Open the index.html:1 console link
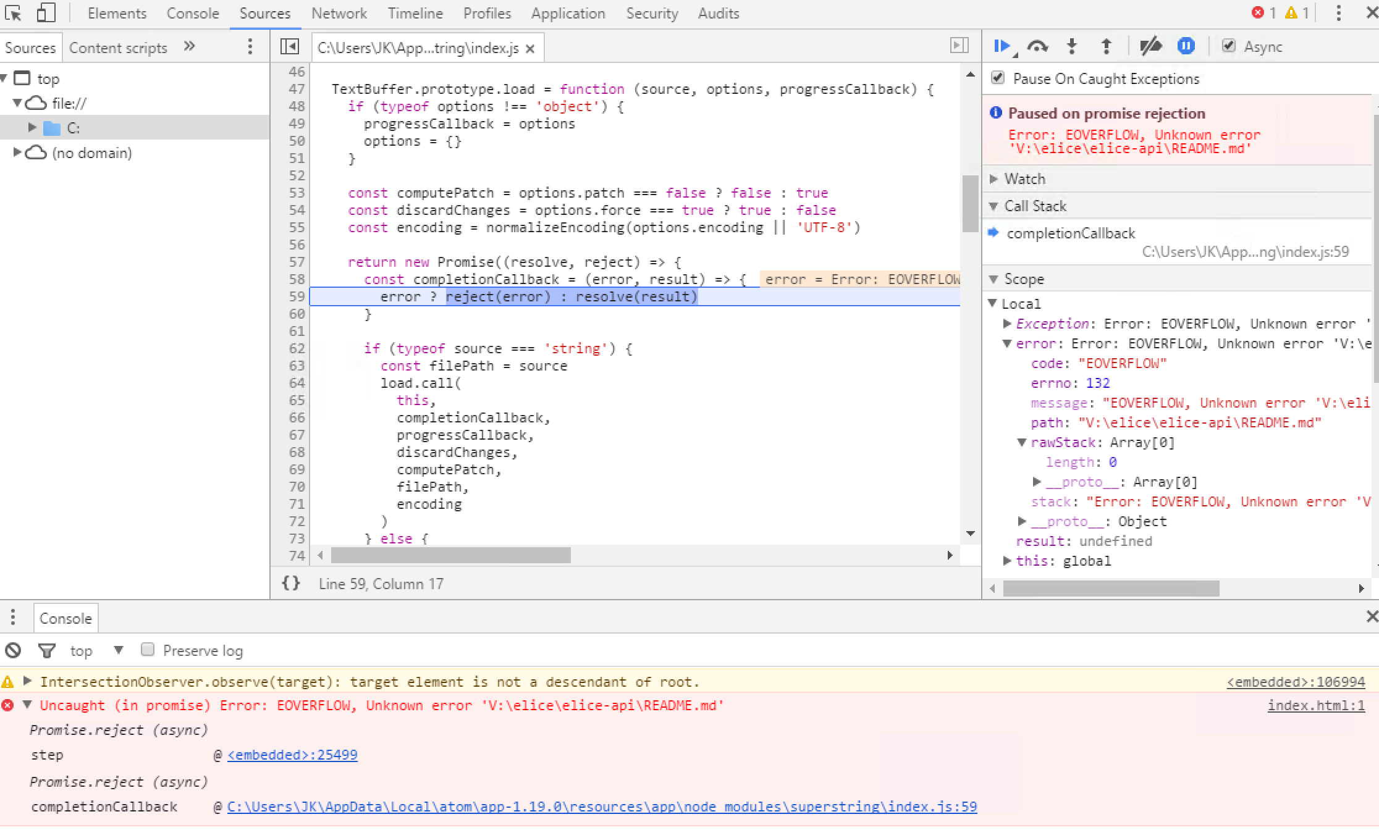The image size is (1379, 830). coord(1316,705)
